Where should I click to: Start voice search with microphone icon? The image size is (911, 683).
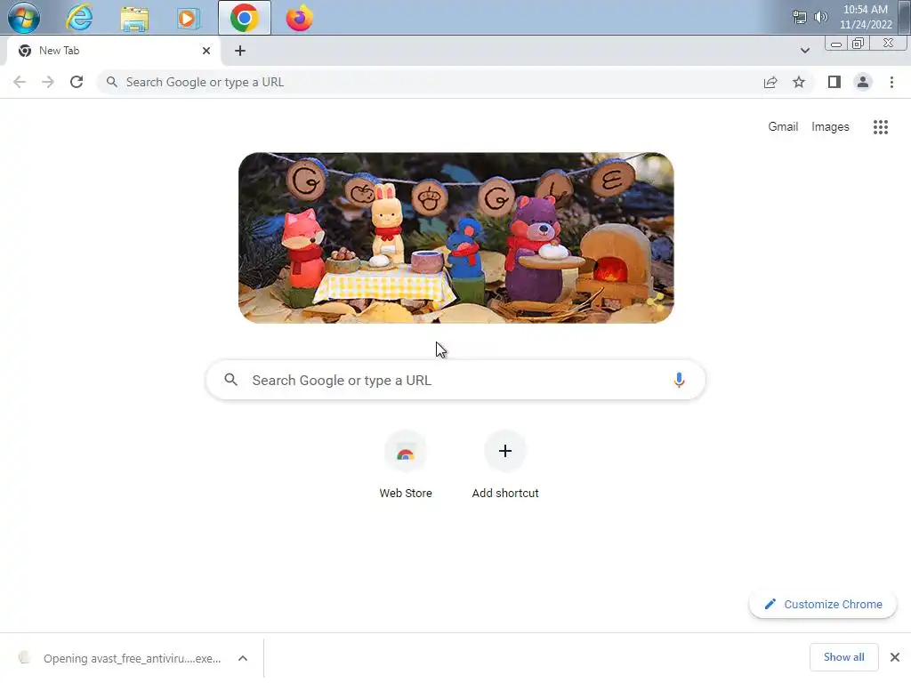click(679, 380)
